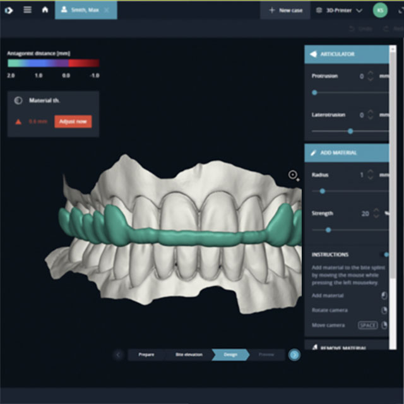Click the focus target icon in viewport
404x404 pixels.
(294, 175)
